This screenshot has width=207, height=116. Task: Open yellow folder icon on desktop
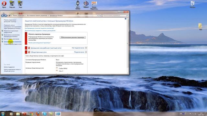pos(201,26)
